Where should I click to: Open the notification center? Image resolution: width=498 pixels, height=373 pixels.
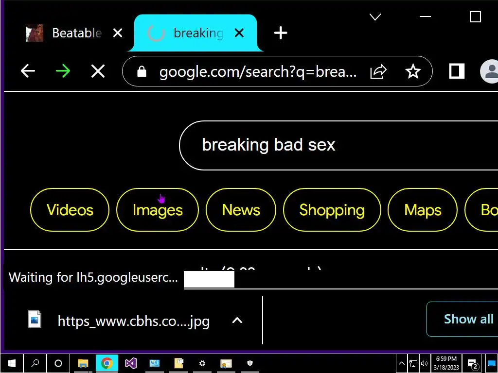click(x=473, y=364)
